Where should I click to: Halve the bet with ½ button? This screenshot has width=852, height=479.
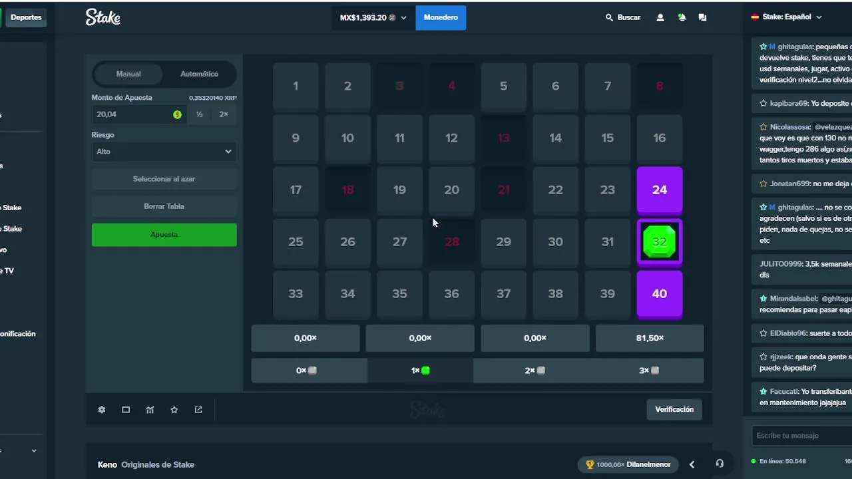point(199,114)
